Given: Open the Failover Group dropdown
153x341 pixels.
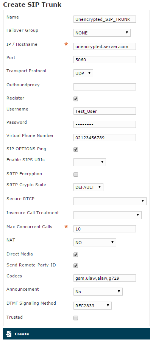Looking at the screenshot, I should [x=102, y=33].
